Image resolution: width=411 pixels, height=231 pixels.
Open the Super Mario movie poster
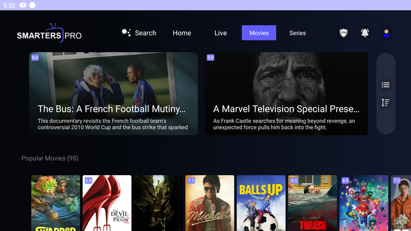click(364, 203)
